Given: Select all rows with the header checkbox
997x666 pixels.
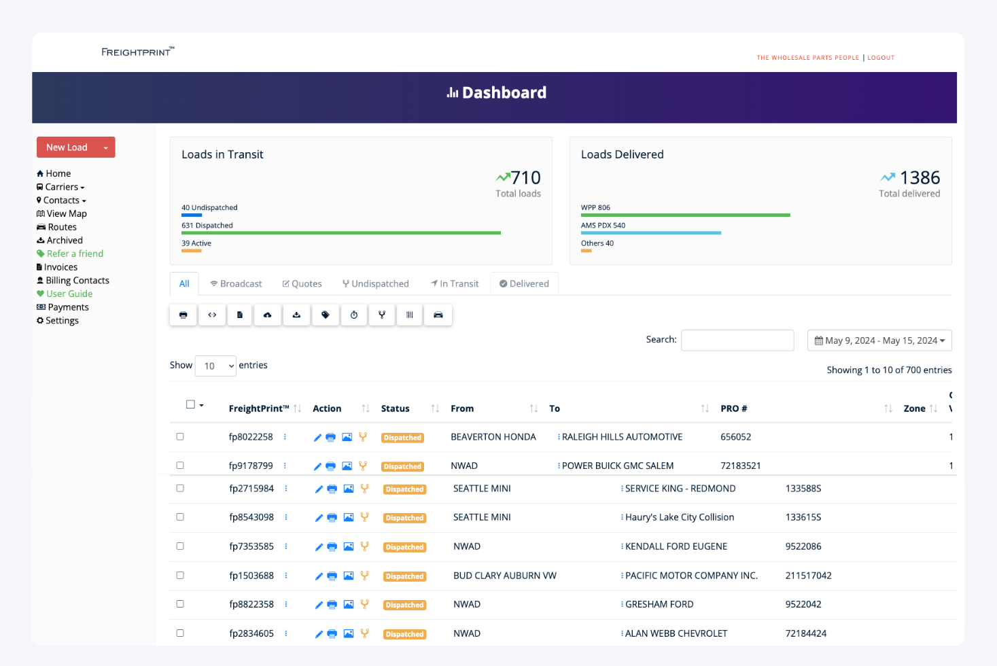Looking at the screenshot, I should pos(190,404).
